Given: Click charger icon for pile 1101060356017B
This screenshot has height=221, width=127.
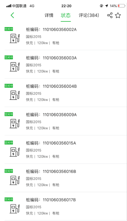Looking at the screenshot, I should click(x=15, y=209).
